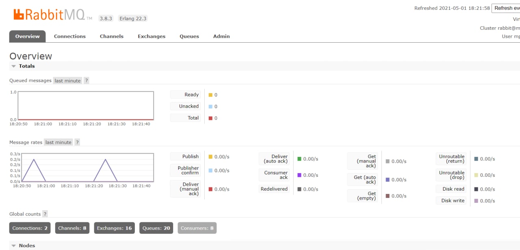This screenshot has width=520, height=250.
Task: Click the Unroutable (drop) pale yellow swatch
Action: click(x=476, y=175)
